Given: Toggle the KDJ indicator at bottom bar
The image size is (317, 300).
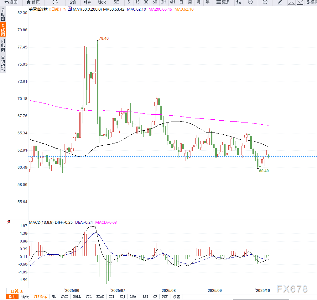Looking at the screenshot, I should [122, 297].
